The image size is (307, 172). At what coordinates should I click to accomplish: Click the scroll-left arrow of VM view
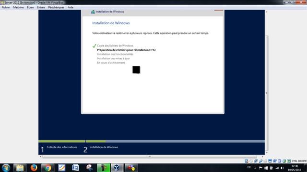click(x=40, y=156)
